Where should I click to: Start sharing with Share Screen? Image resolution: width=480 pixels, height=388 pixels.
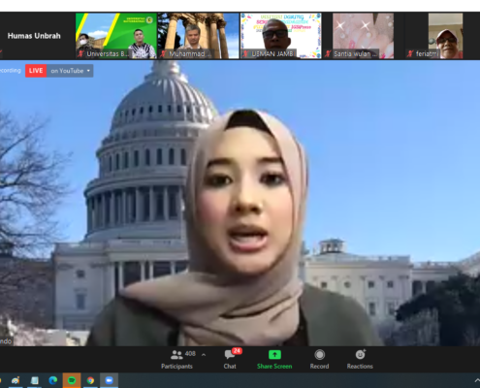(x=274, y=359)
